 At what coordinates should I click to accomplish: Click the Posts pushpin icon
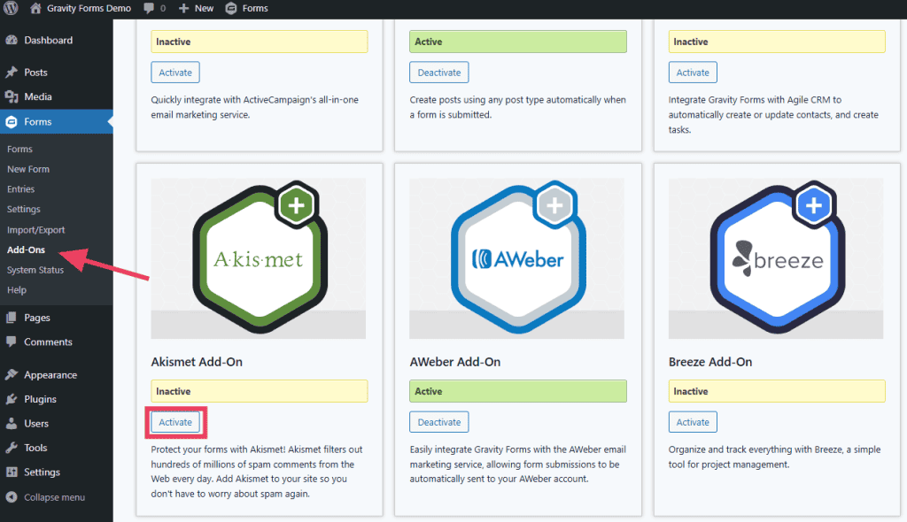12,73
